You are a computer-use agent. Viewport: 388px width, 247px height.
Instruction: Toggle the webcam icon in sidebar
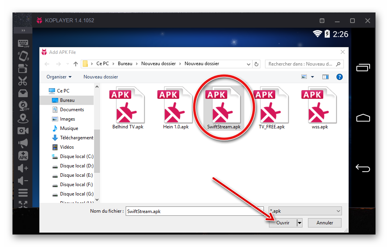pyautogui.click(x=23, y=106)
